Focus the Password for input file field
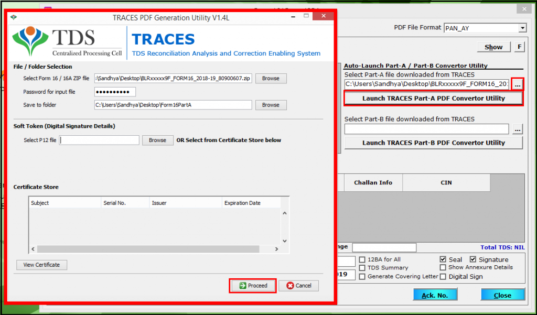Image resolution: width=537 pixels, height=315 pixels. click(x=115, y=92)
